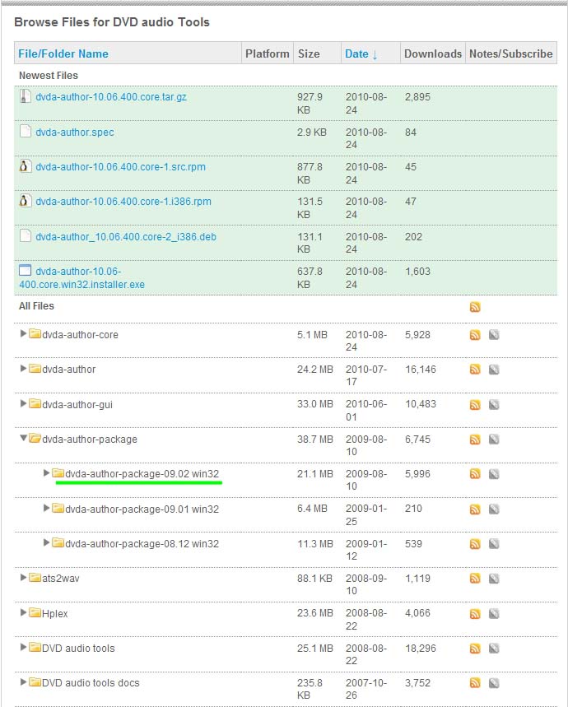The height and width of the screenshot is (707, 568).
Task: Click RSS icon for DVD audio tools
Action: coord(475,649)
